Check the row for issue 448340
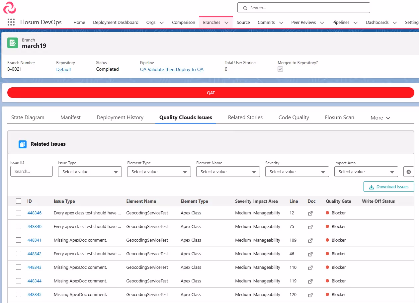The image size is (419, 303). click(19, 226)
